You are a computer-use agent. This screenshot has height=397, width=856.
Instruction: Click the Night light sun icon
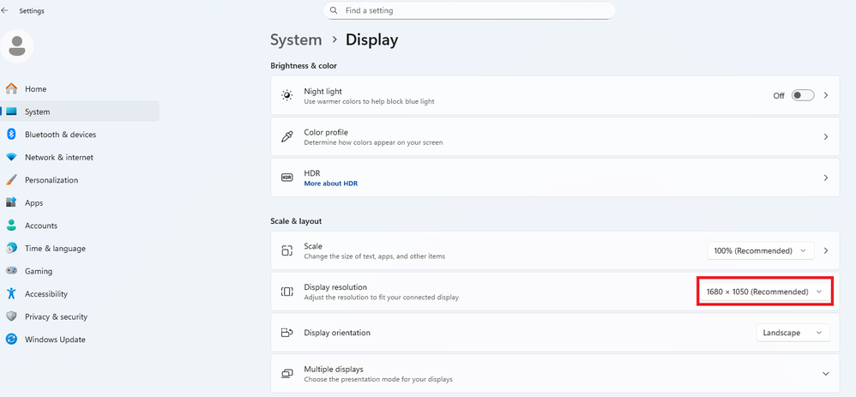tap(287, 95)
